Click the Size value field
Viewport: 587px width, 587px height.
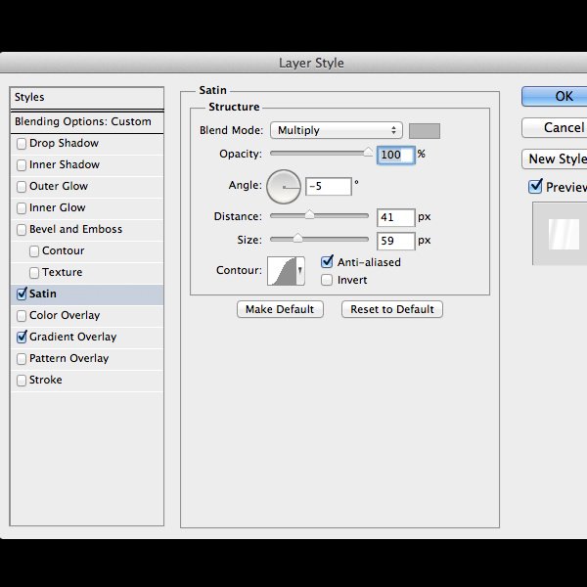(396, 241)
